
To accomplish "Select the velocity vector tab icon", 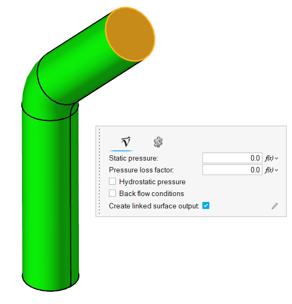I will pyautogui.click(x=126, y=142).
